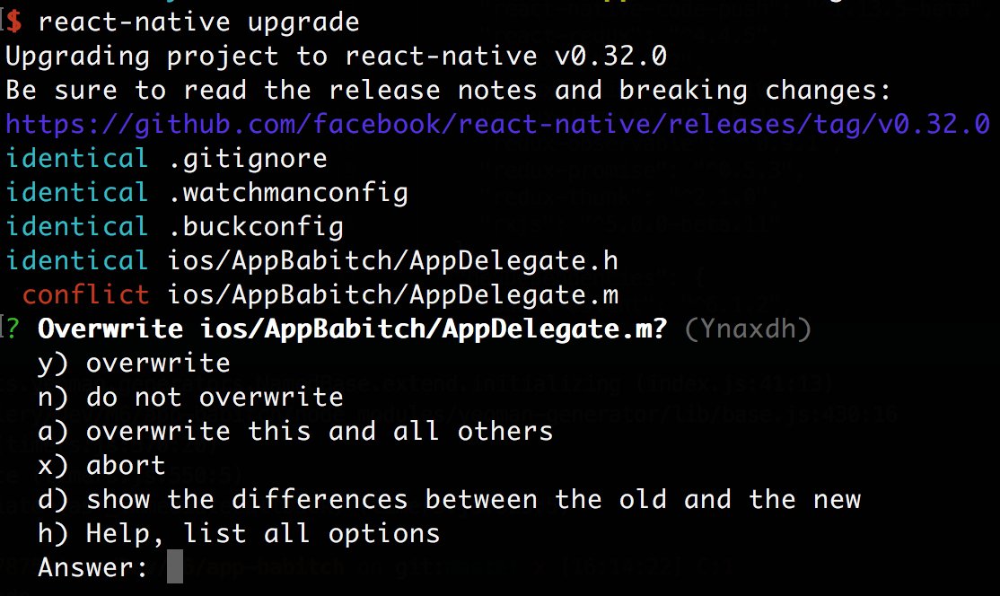Click the identical ios/AppBabitch/AppDelegate.h path
Viewport: 1000px width, 596px height.
coord(393,260)
